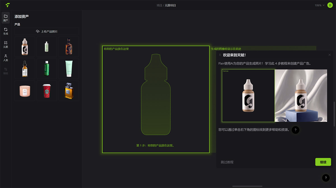
Task: Select the red Starbucks cup thumbnail
Action: point(46,90)
